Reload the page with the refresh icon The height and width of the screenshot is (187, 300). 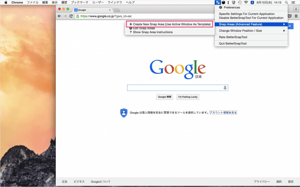(71, 16)
